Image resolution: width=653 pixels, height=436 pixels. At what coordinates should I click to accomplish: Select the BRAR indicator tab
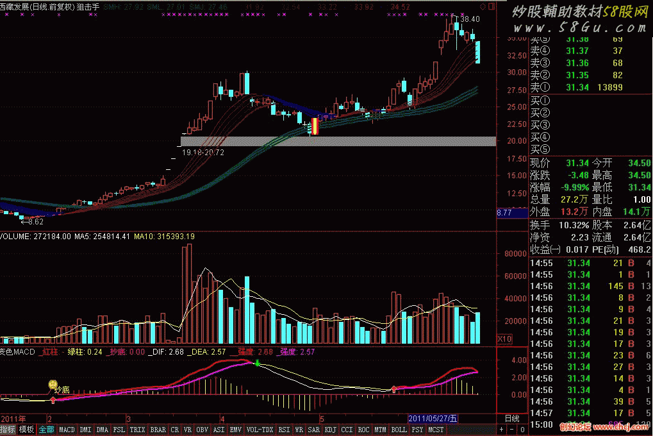(x=158, y=430)
